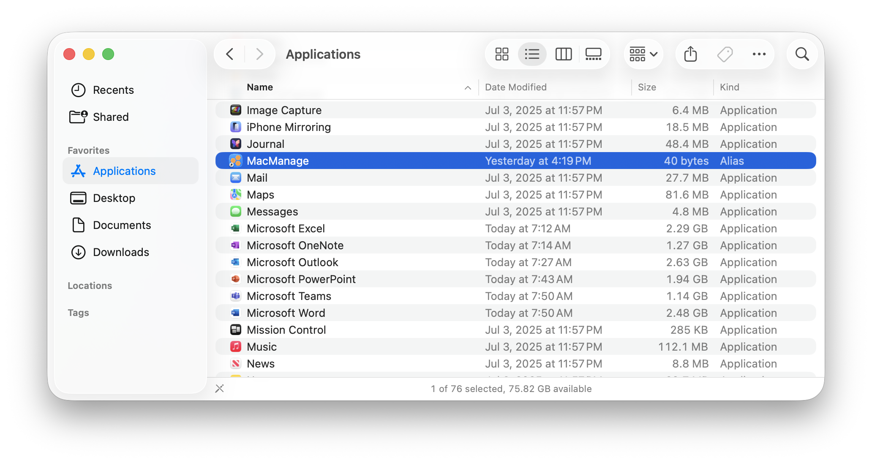The height and width of the screenshot is (463, 872).
Task: Select the Microsoft Teams name text
Action: tap(289, 296)
